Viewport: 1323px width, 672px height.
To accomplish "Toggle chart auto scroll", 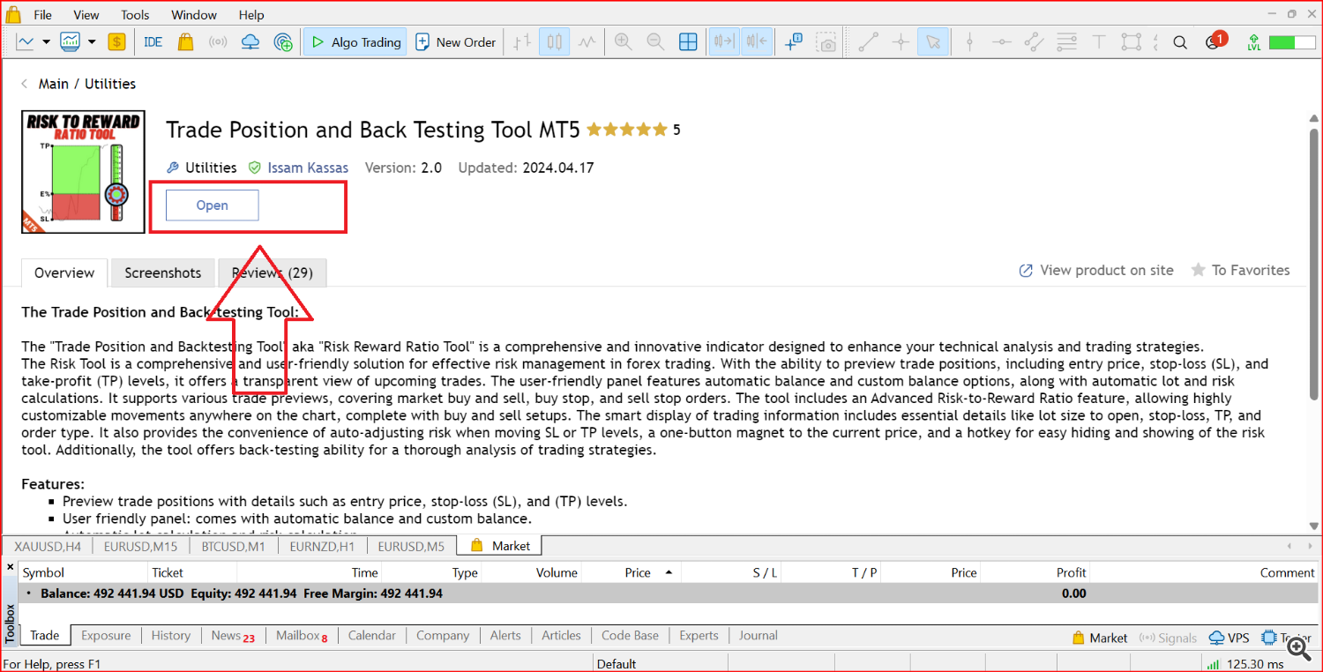I will [x=724, y=41].
